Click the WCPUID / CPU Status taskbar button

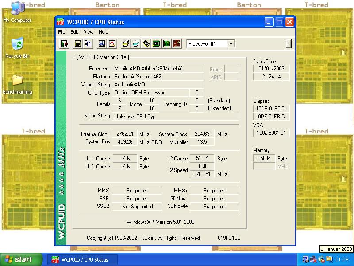click(x=82, y=260)
